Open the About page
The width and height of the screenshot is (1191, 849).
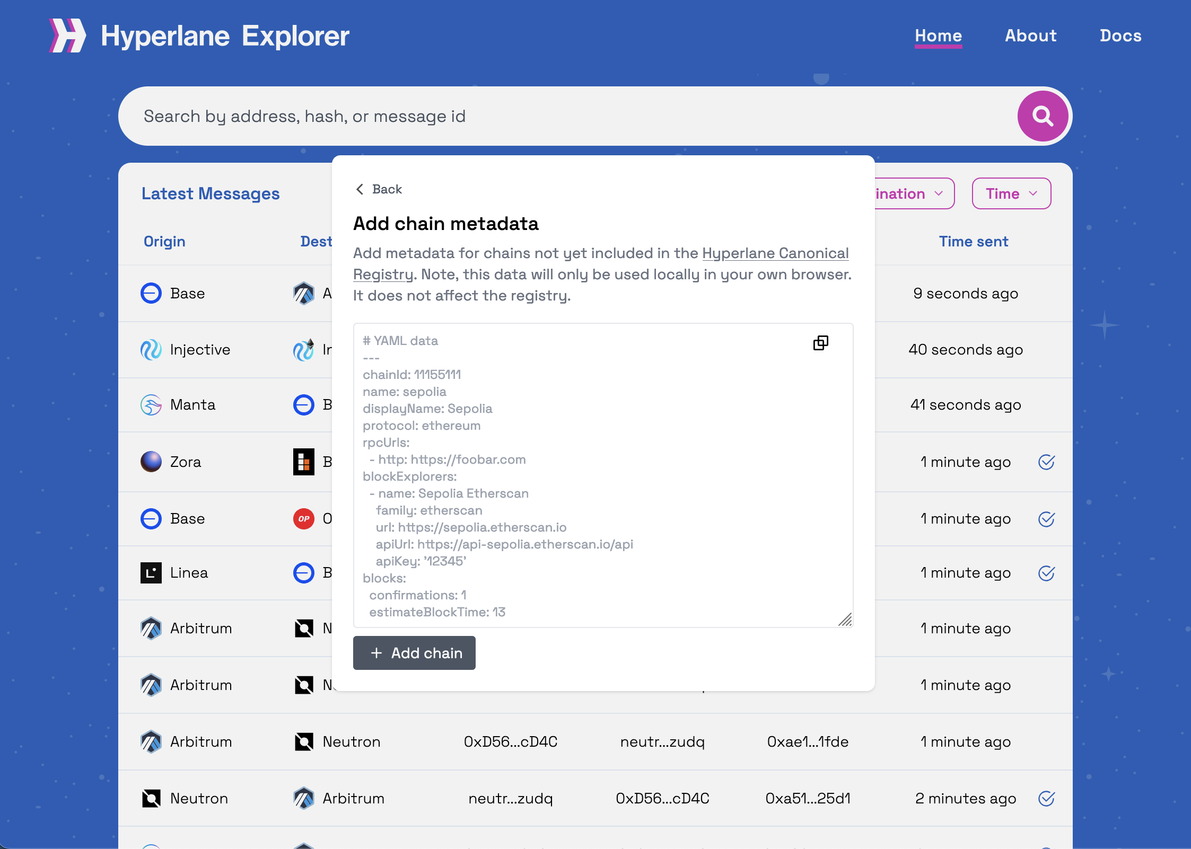click(x=1030, y=36)
